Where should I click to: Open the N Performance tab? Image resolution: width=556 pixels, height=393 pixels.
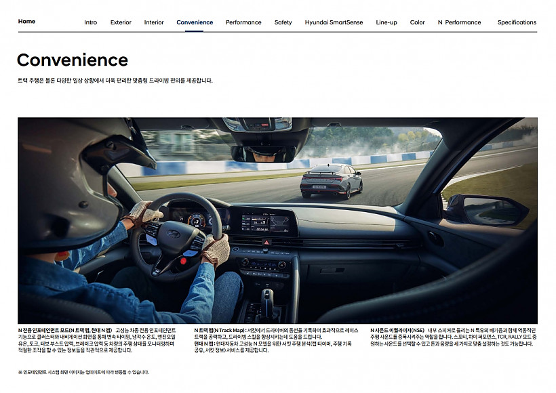459,22
